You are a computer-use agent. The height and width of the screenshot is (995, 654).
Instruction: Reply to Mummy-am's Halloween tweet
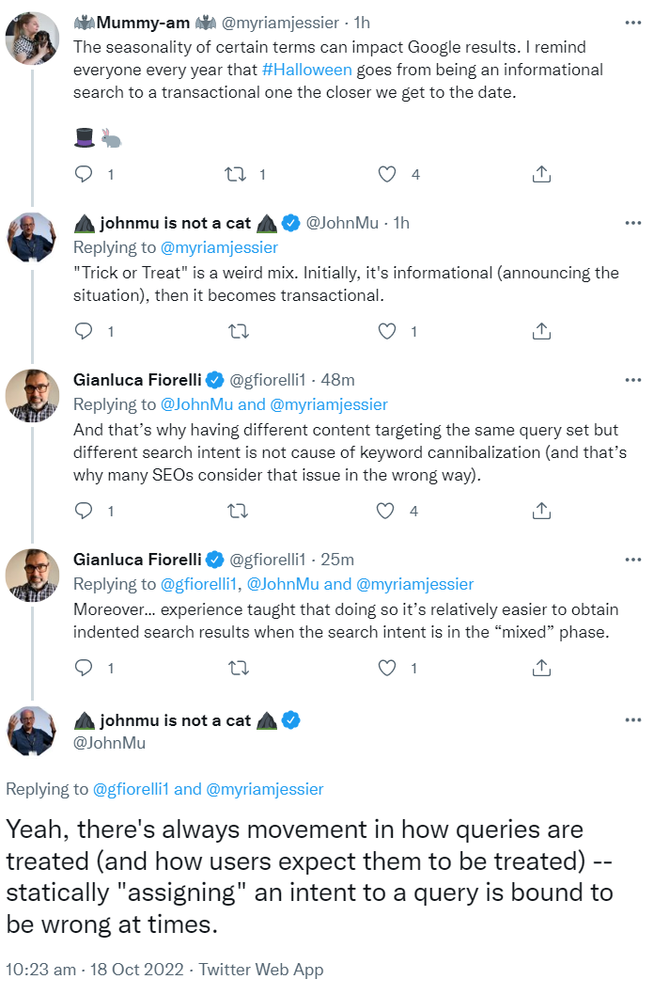(84, 174)
